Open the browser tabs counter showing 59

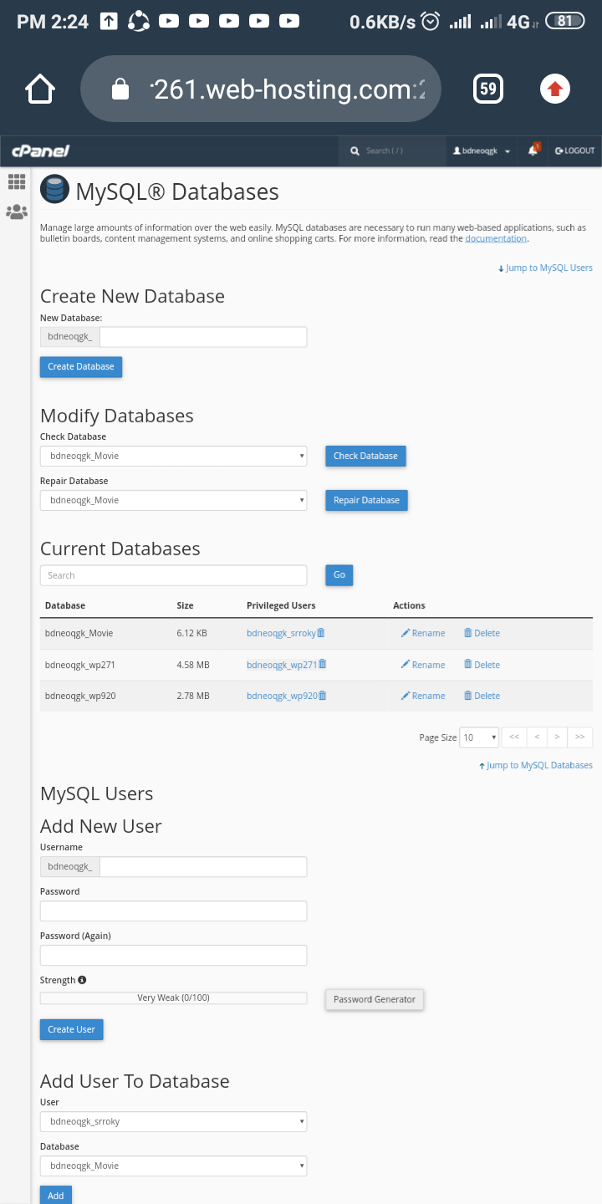point(488,89)
